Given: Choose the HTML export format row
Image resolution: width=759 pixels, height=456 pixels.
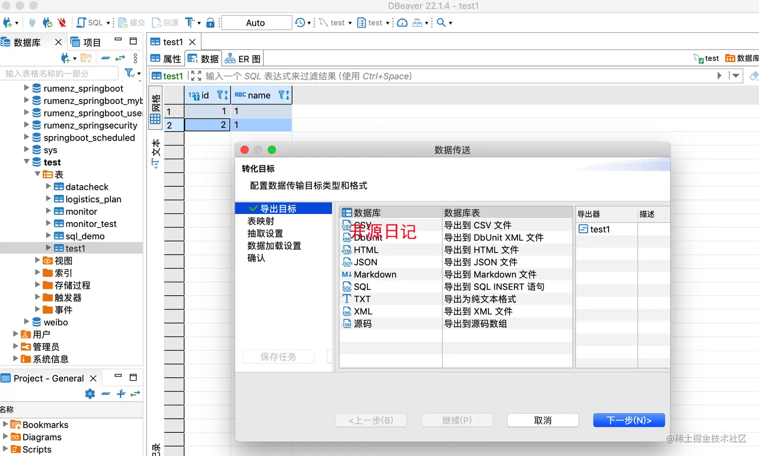Looking at the screenshot, I should [x=456, y=250].
